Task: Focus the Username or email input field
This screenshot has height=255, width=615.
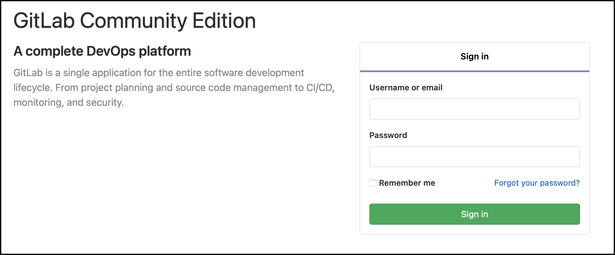Action: coord(474,109)
